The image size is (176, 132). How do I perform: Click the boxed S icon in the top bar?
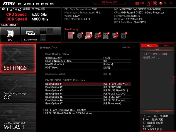(x=149, y=3)
